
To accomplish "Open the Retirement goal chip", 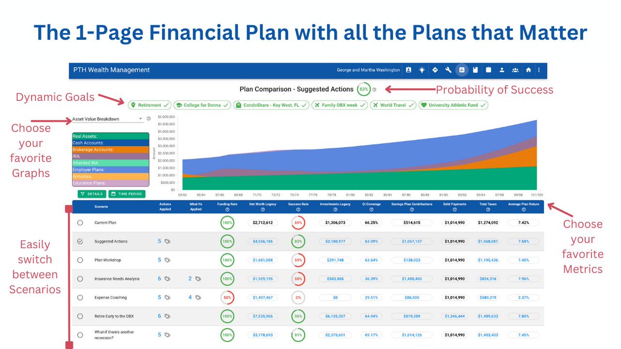I will pyautogui.click(x=150, y=105).
